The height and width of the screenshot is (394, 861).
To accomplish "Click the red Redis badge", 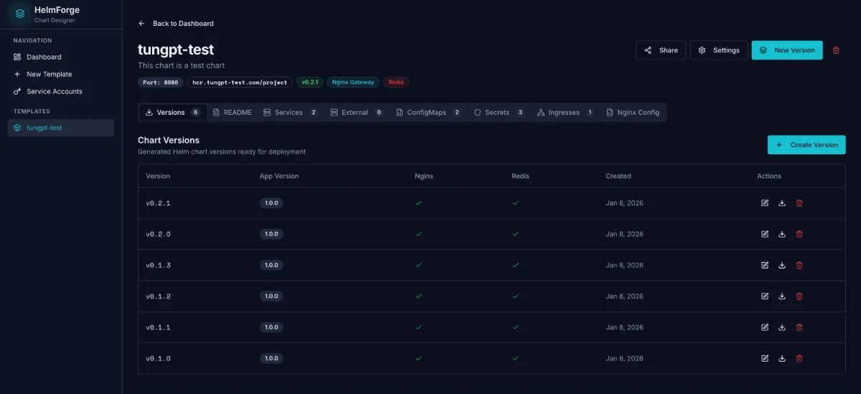I will coord(396,83).
